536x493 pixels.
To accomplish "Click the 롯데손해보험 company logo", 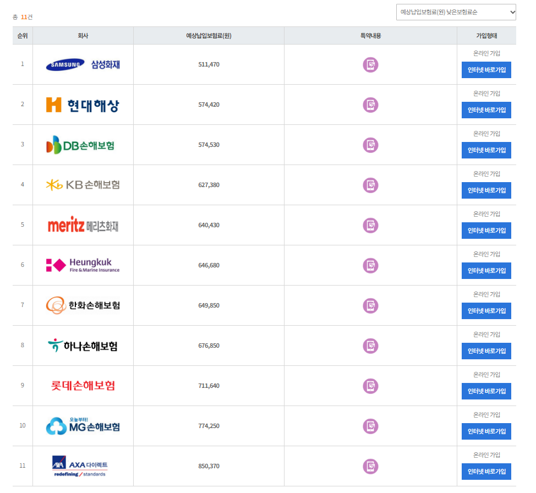I will 83,386.
